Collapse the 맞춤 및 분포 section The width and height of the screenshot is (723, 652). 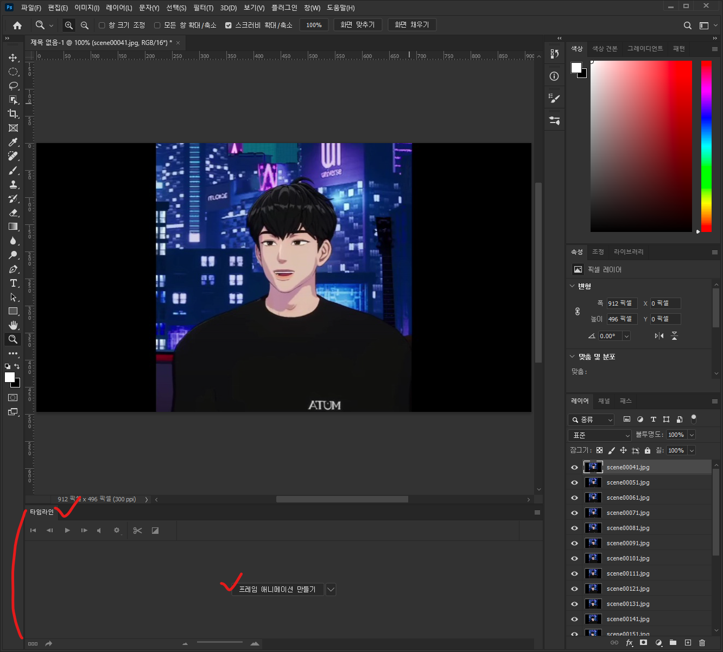coord(572,356)
